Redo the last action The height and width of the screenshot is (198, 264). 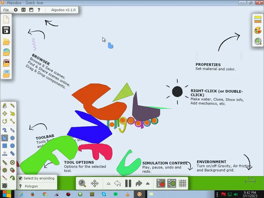coord(139,183)
